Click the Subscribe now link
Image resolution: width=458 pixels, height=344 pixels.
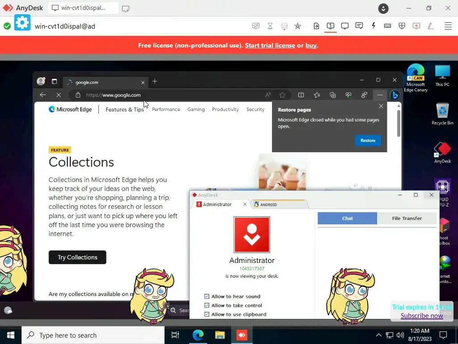point(421,316)
